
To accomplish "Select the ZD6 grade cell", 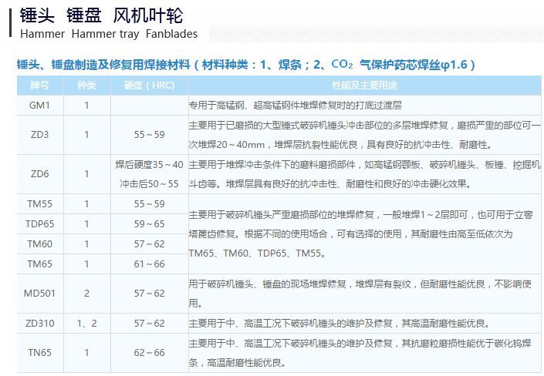I will coord(39,174).
